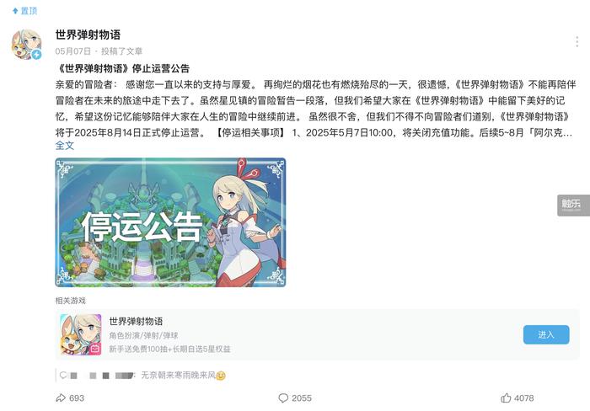Expand the post via the 全文 link

(x=65, y=146)
